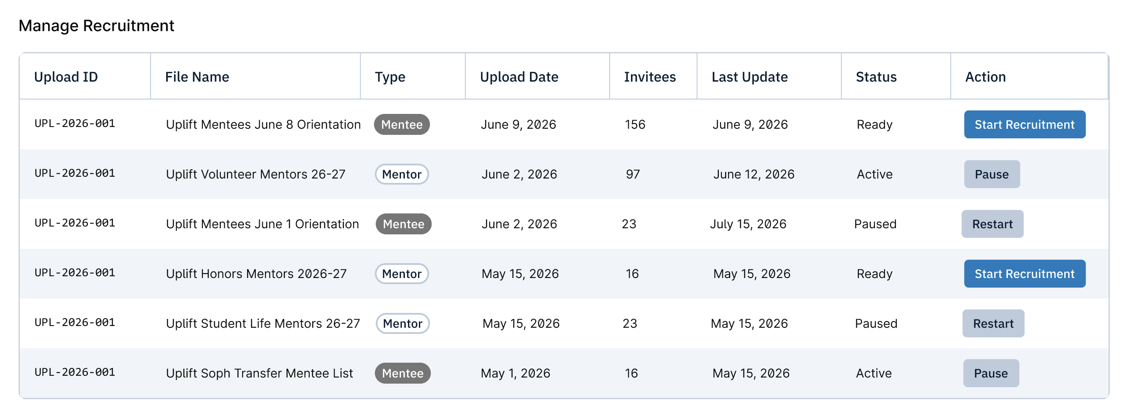Restart the Uplift Student Life Mentors 26-27 recruitment

point(993,323)
